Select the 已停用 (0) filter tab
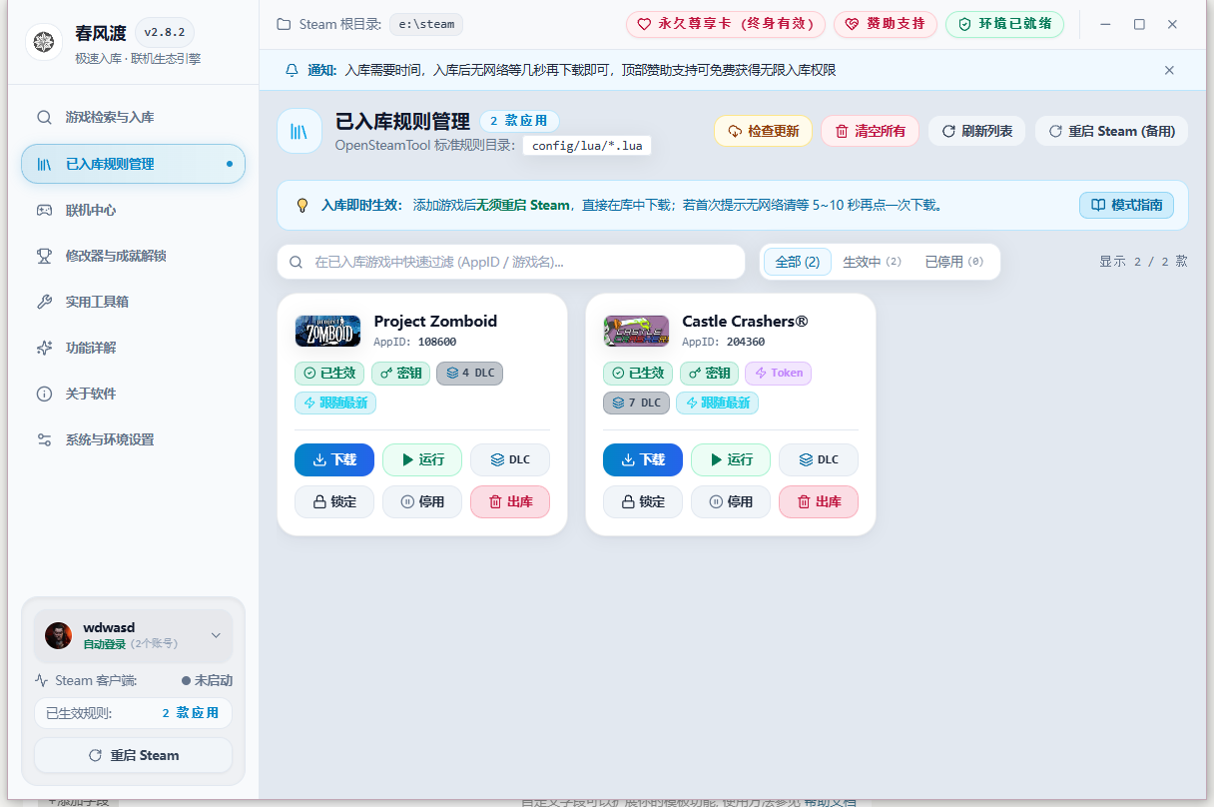1214x807 pixels. coord(954,262)
